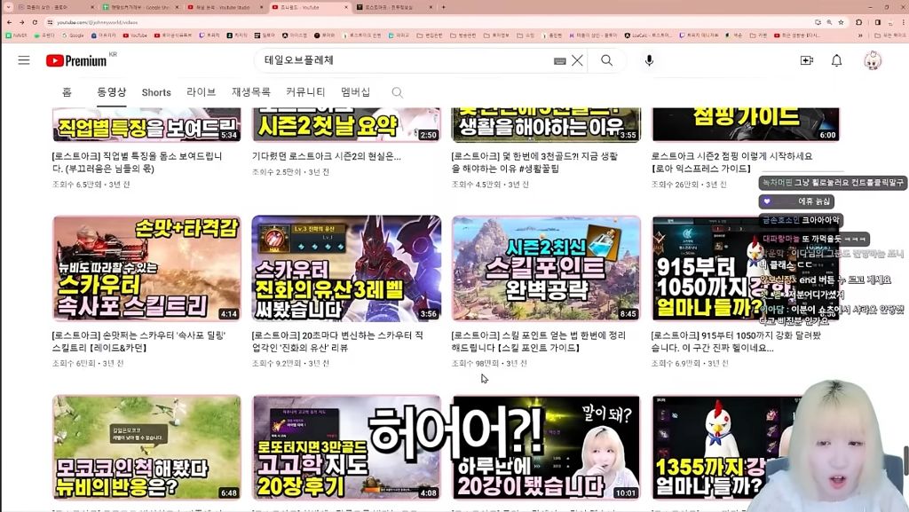The image size is (909, 512).
Task: Open the 시즌2 첫날 요약 thumbnail
Action: coord(346,124)
